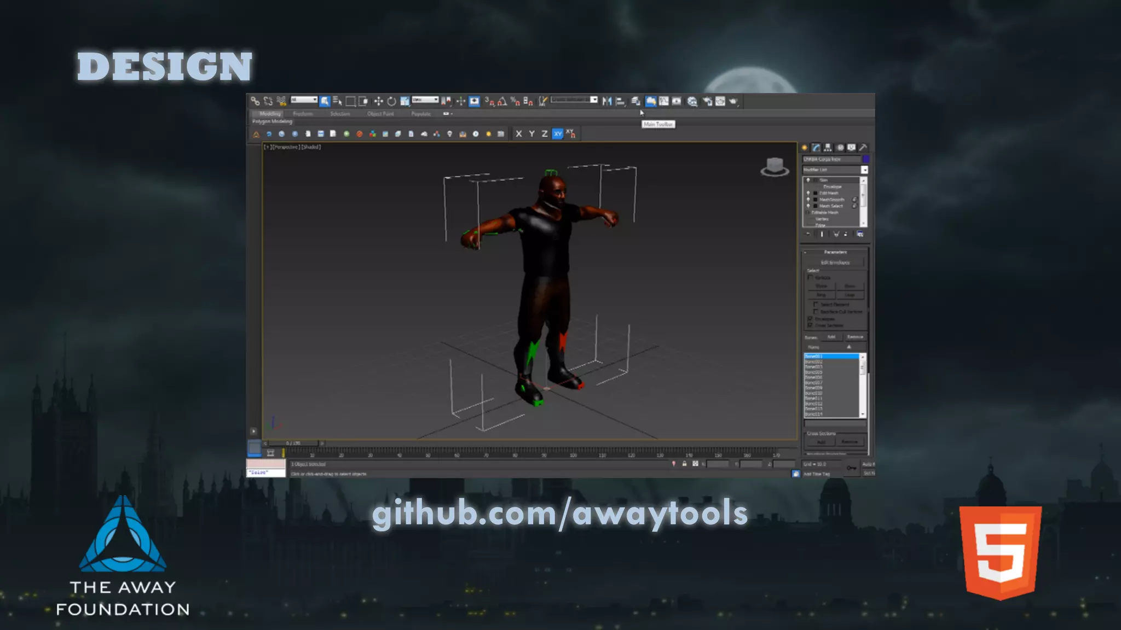Image resolution: width=1121 pixels, height=630 pixels.
Task: Restrict to X axis constraint
Action: (518, 134)
